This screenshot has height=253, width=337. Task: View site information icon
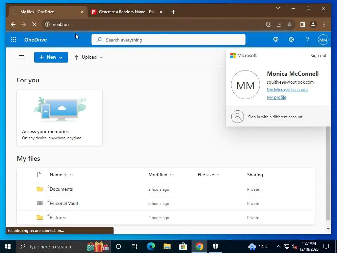pyautogui.click(x=47, y=24)
